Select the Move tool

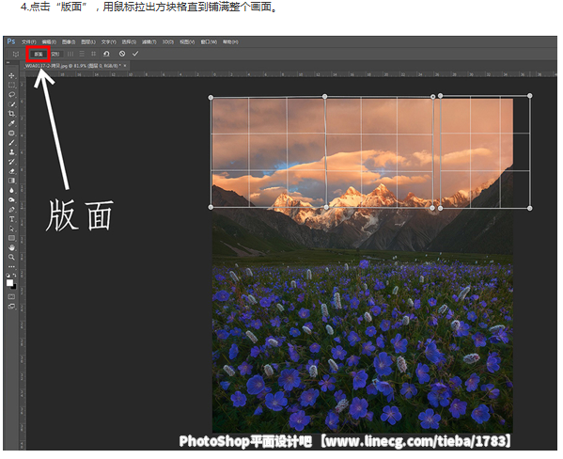(x=11, y=75)
